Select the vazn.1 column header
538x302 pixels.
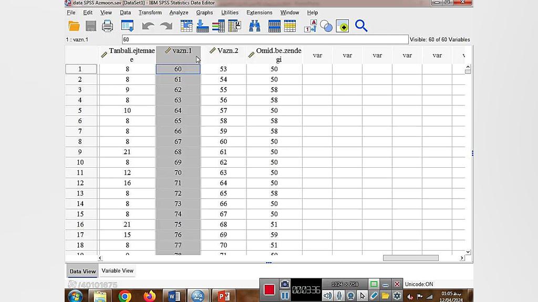(178, 55)
